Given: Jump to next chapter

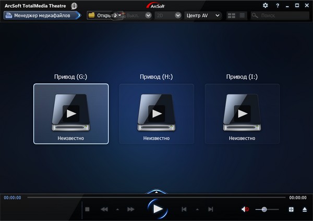Looking at the screenshot, I should click(210, 209).
